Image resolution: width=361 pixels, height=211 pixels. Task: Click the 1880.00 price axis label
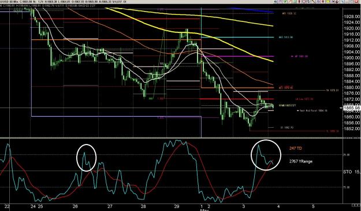tap(352, 87)
